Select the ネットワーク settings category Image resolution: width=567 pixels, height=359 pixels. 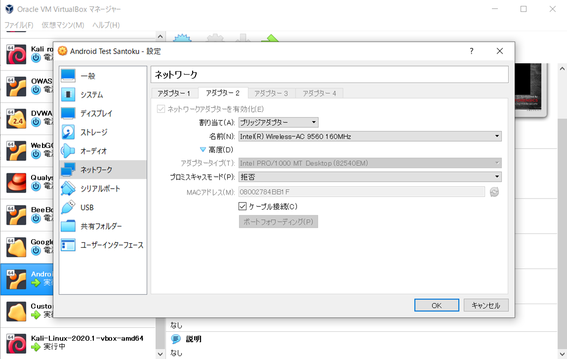[103, 170]
